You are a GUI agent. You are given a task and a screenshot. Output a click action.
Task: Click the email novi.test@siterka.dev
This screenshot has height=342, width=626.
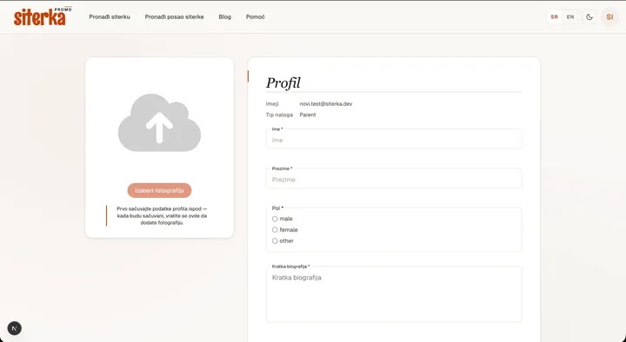tap(326, 103)
